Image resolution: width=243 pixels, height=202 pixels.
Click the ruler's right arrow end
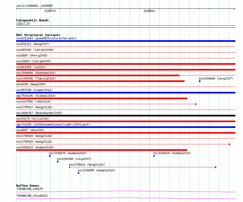(x=234, y=8)
